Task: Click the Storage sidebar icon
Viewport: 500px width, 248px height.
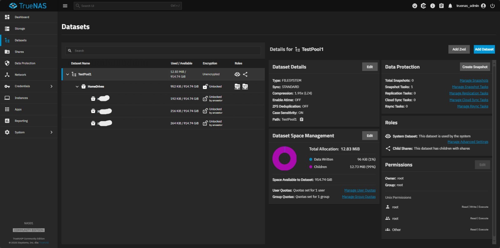Action: (x=7, y=28)
